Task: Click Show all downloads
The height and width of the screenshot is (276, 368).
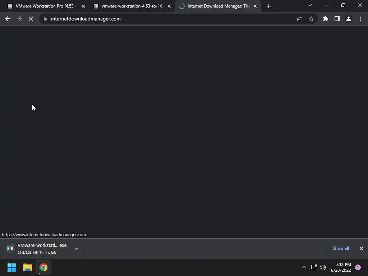Action: [x=341, y=248]
